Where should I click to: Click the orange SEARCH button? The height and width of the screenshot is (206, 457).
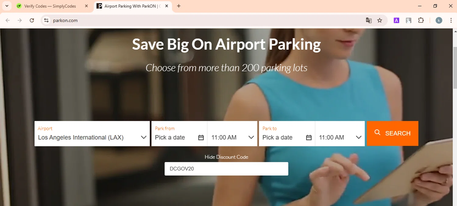[x=392, y=133]
